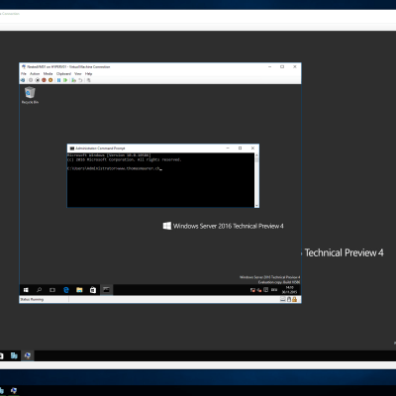Click the Command Prompt scrollbar up arrow
The height and width of the screenshot is (396, 396).
[256, 155]
